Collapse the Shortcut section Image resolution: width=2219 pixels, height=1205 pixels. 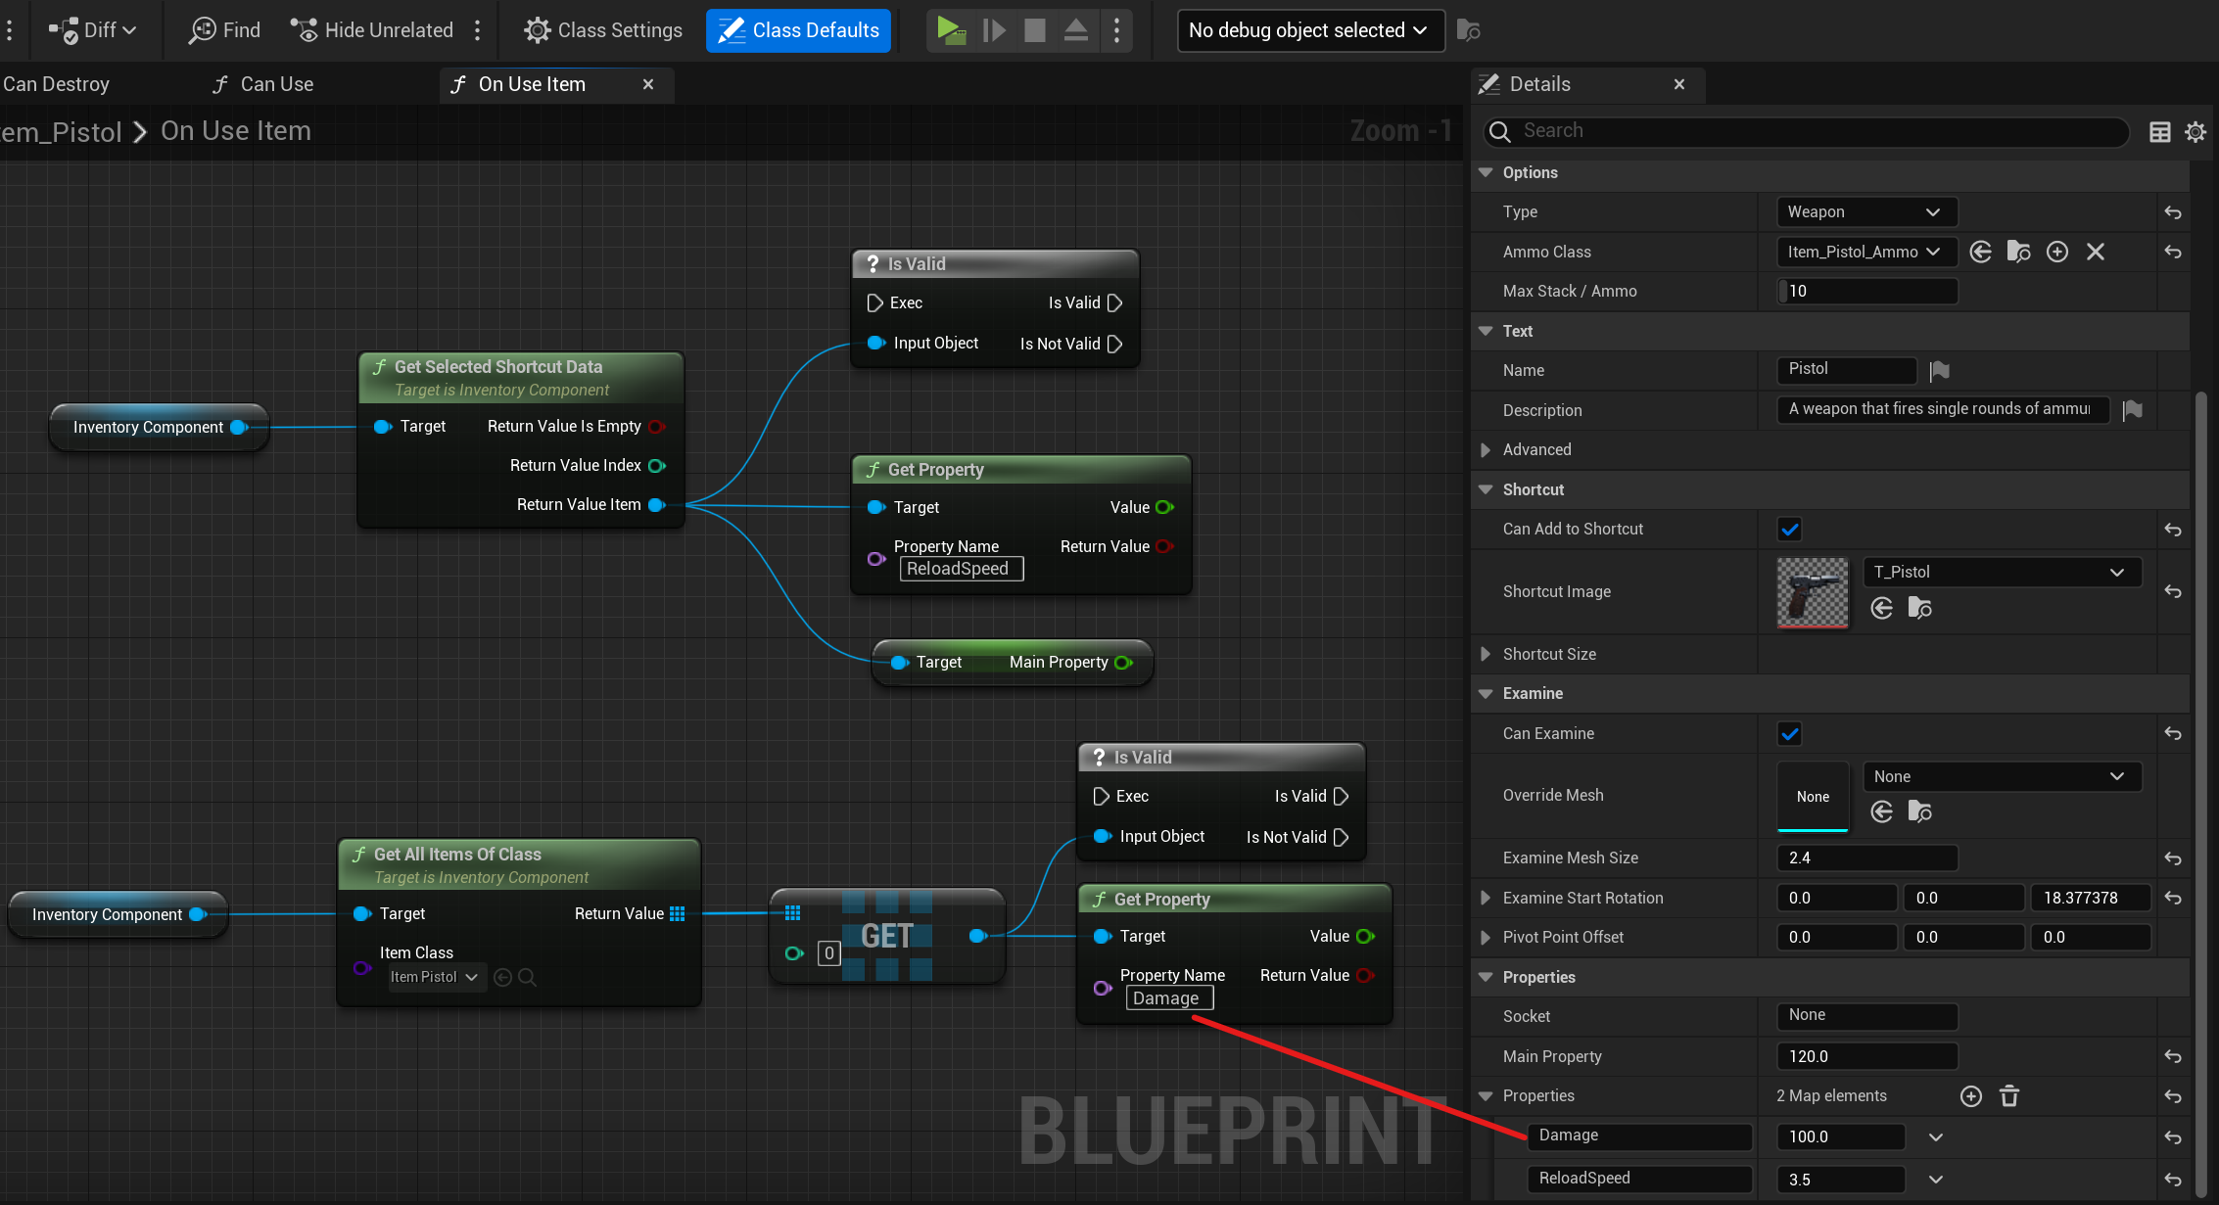(1486, 489)
